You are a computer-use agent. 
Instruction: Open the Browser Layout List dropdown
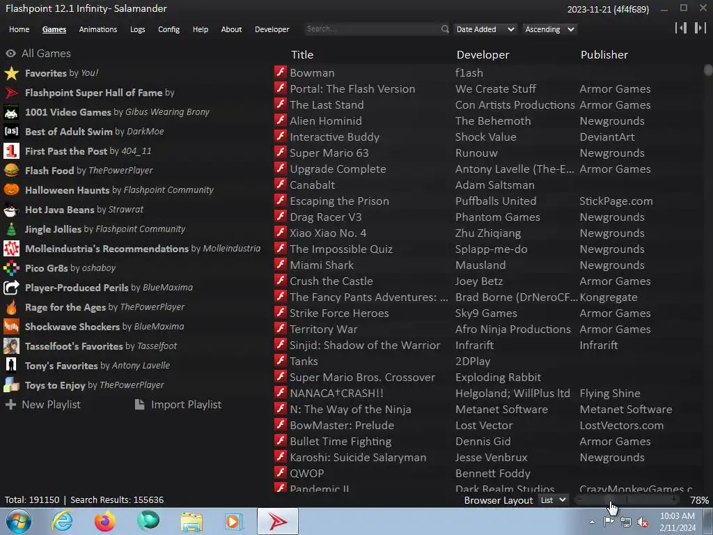(x=553, y=500)
